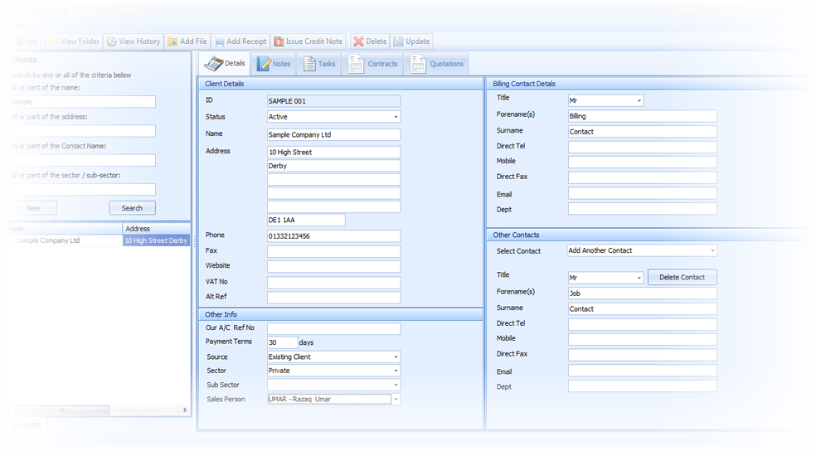Click the Website input field
The height and width of the screenshot is (456, 816).
click(x=333, y=267)
